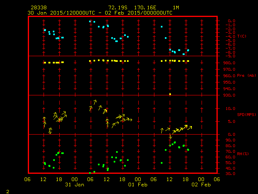The image size is (258, 194).
Task: Click the 950.0 pressure tick value
Action: tap(229, 82)
